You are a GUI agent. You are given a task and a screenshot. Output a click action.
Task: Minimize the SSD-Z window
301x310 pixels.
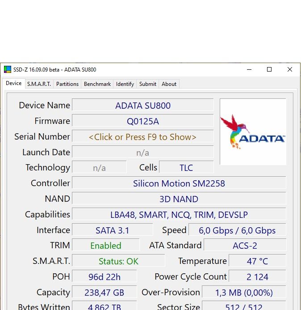[x=249, y=70]
